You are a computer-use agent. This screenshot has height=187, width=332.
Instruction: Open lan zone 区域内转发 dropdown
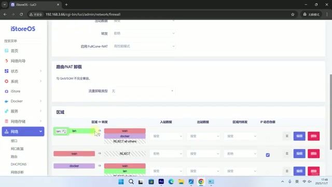pyautogui.click(x=241, y=136)
